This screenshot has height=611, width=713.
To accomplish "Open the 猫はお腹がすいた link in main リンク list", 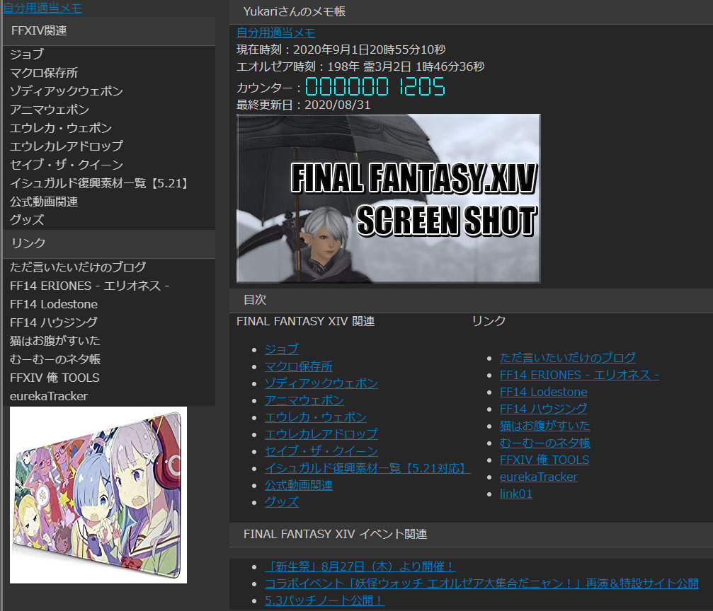I will point(544,426).
